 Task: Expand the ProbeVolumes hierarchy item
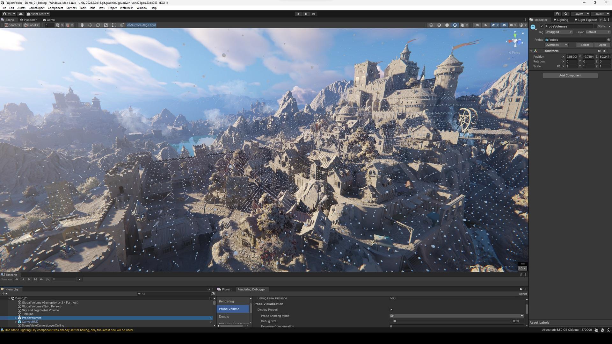16,318
